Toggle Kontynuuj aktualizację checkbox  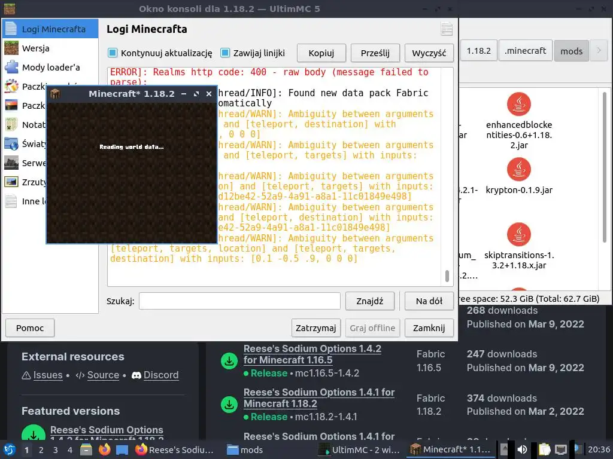[x=113, y=53]
